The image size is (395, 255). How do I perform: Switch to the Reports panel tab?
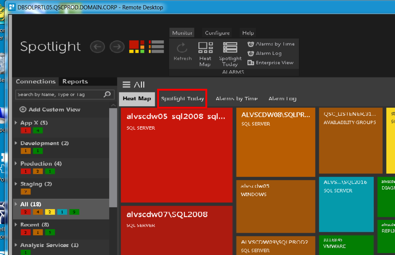[x=75, y=82]
